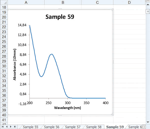The height and width of the screenshot is (129, 150).
Task: Switch to Sample 58 sheet tab
Action: point(94,127)
